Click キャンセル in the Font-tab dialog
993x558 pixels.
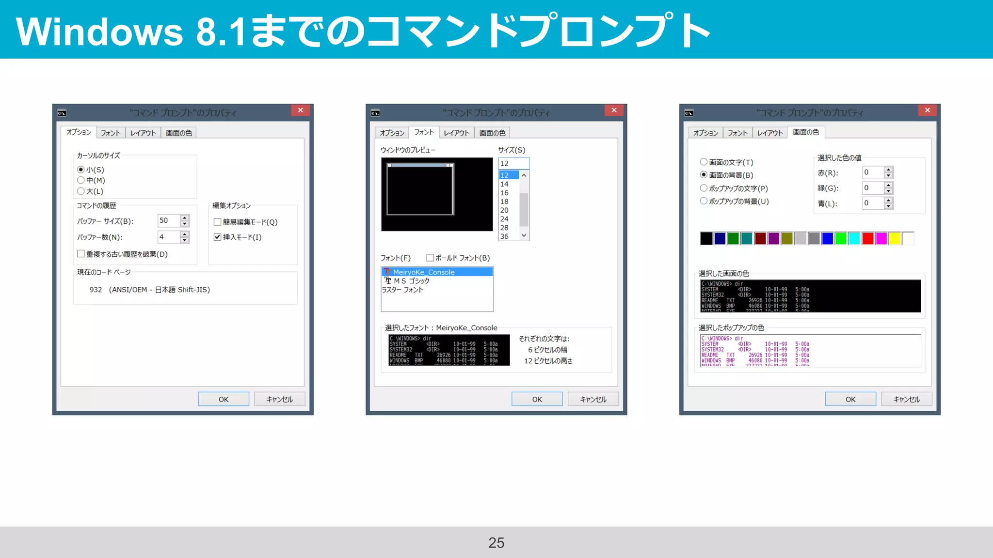point(593,399)
